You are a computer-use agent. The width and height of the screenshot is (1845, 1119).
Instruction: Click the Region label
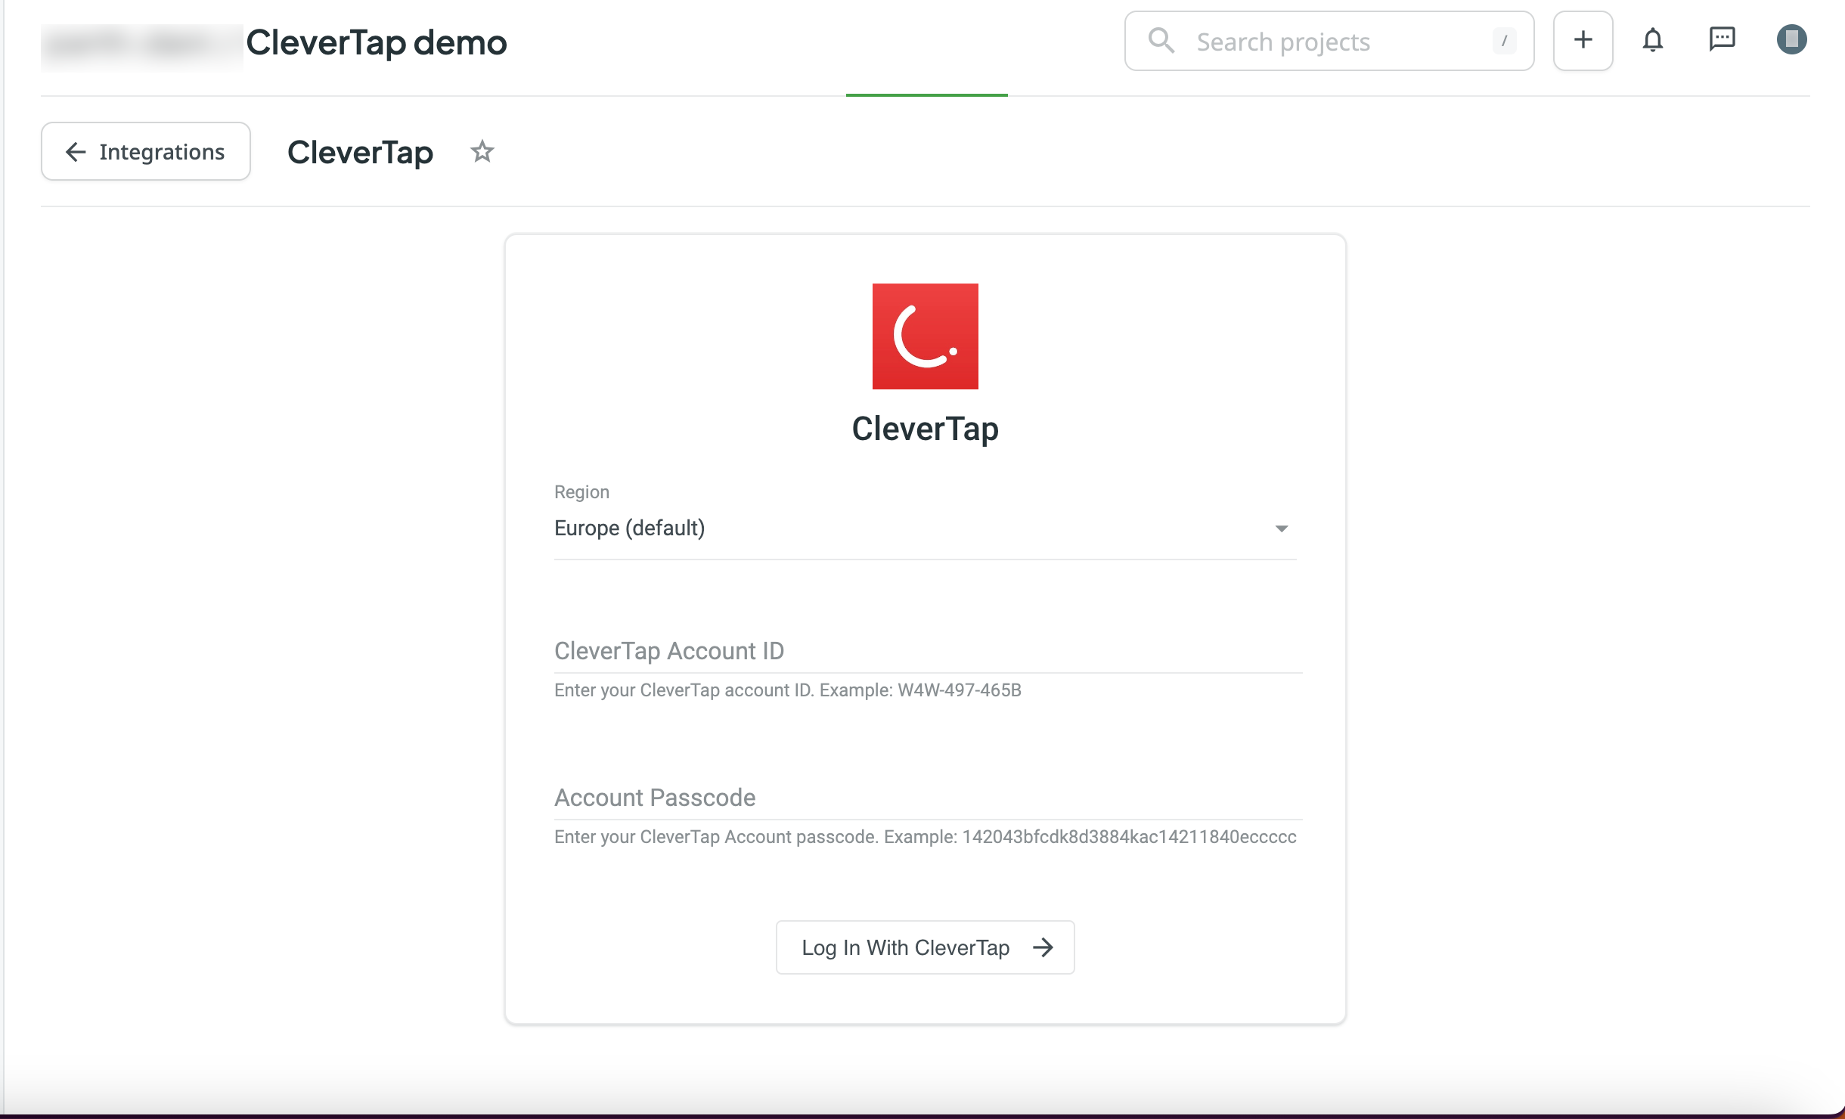point(581,492)
